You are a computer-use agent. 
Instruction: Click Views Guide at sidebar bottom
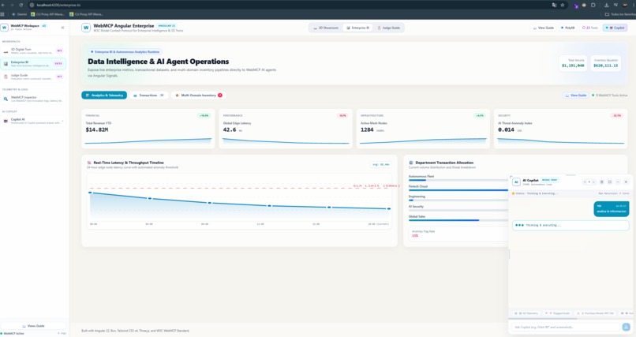pyautogui.click(x=33, y=326)
